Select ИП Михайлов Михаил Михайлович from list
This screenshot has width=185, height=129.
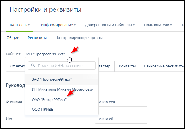pyautogui.click(x=63, y=89)
